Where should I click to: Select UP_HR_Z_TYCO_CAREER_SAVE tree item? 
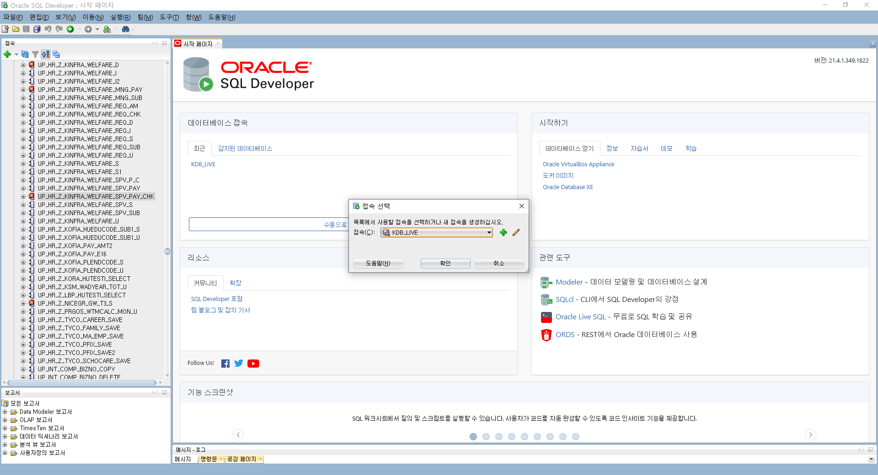(80, 320)
